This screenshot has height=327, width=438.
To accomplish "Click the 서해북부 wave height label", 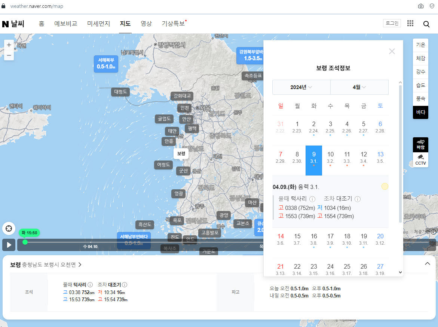I will [x=106, y=64].
